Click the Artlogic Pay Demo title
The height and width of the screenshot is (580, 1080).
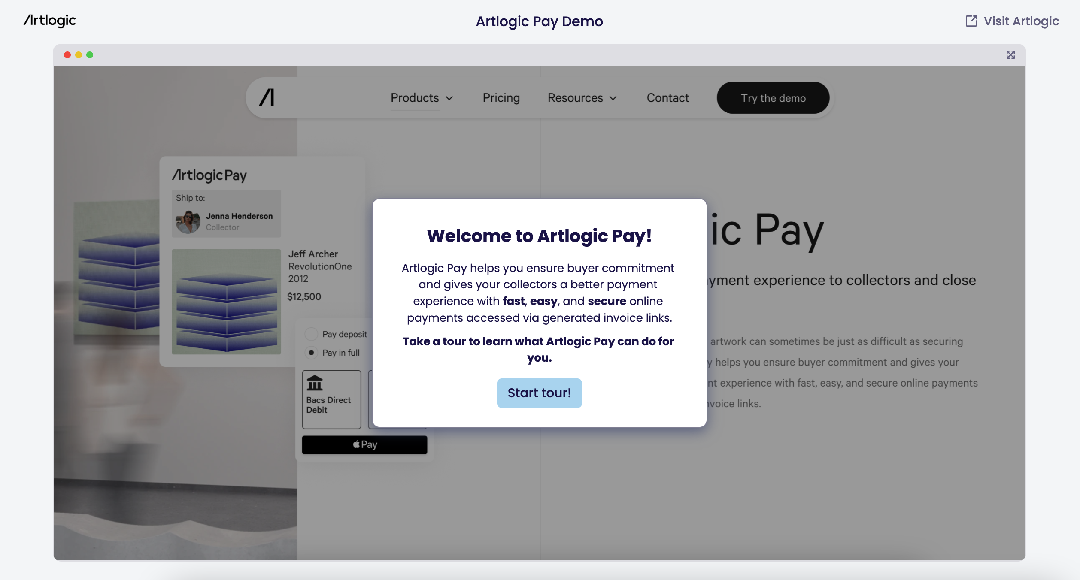click(539, 21)
